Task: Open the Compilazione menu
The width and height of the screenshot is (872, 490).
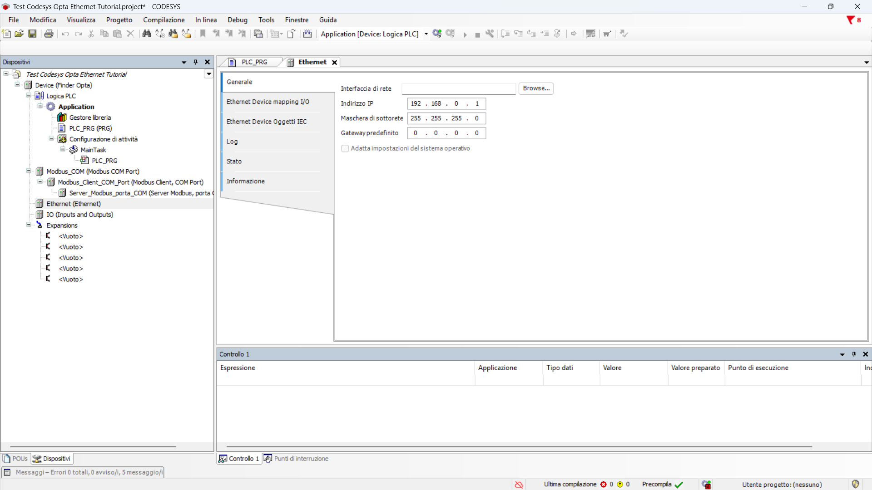Action: (163, 20)
